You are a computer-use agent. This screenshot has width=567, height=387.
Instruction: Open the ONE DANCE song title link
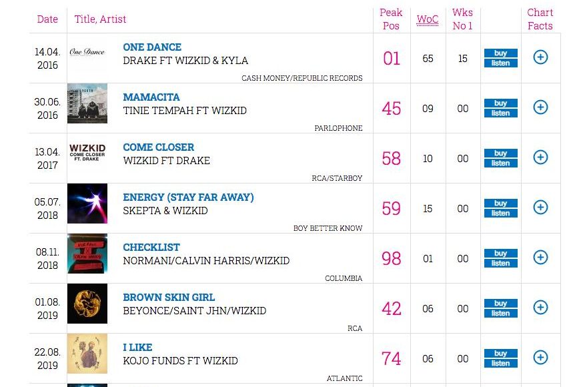click(x=152, y=47)
